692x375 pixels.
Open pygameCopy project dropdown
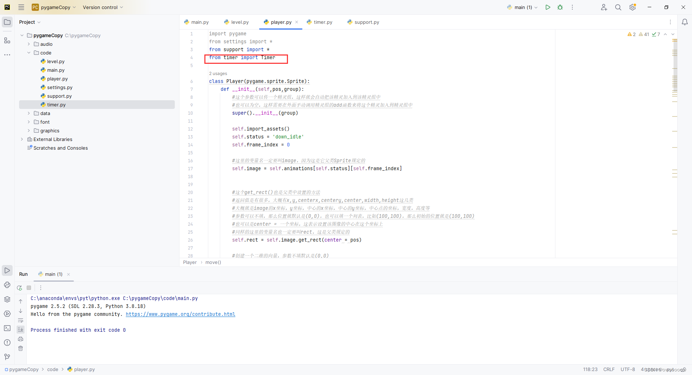click(54, 7)
